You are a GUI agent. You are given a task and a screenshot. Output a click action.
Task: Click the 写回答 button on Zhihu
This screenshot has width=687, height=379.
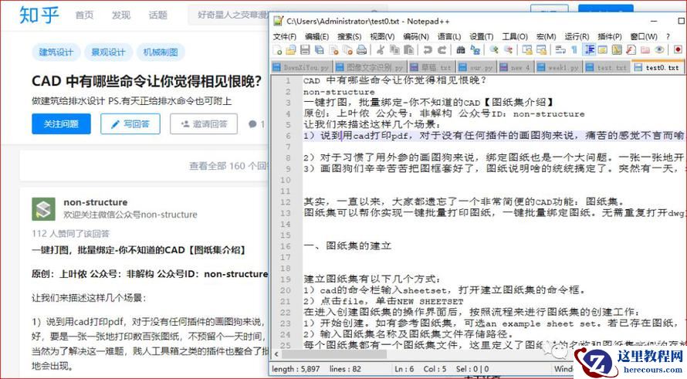pos(130,124)
